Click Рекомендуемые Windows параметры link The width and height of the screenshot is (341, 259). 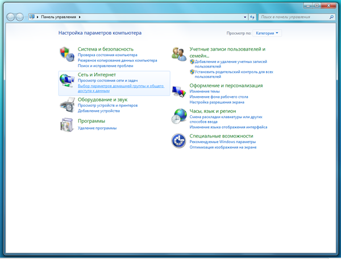pyautogui.click(x=222, y=142)
